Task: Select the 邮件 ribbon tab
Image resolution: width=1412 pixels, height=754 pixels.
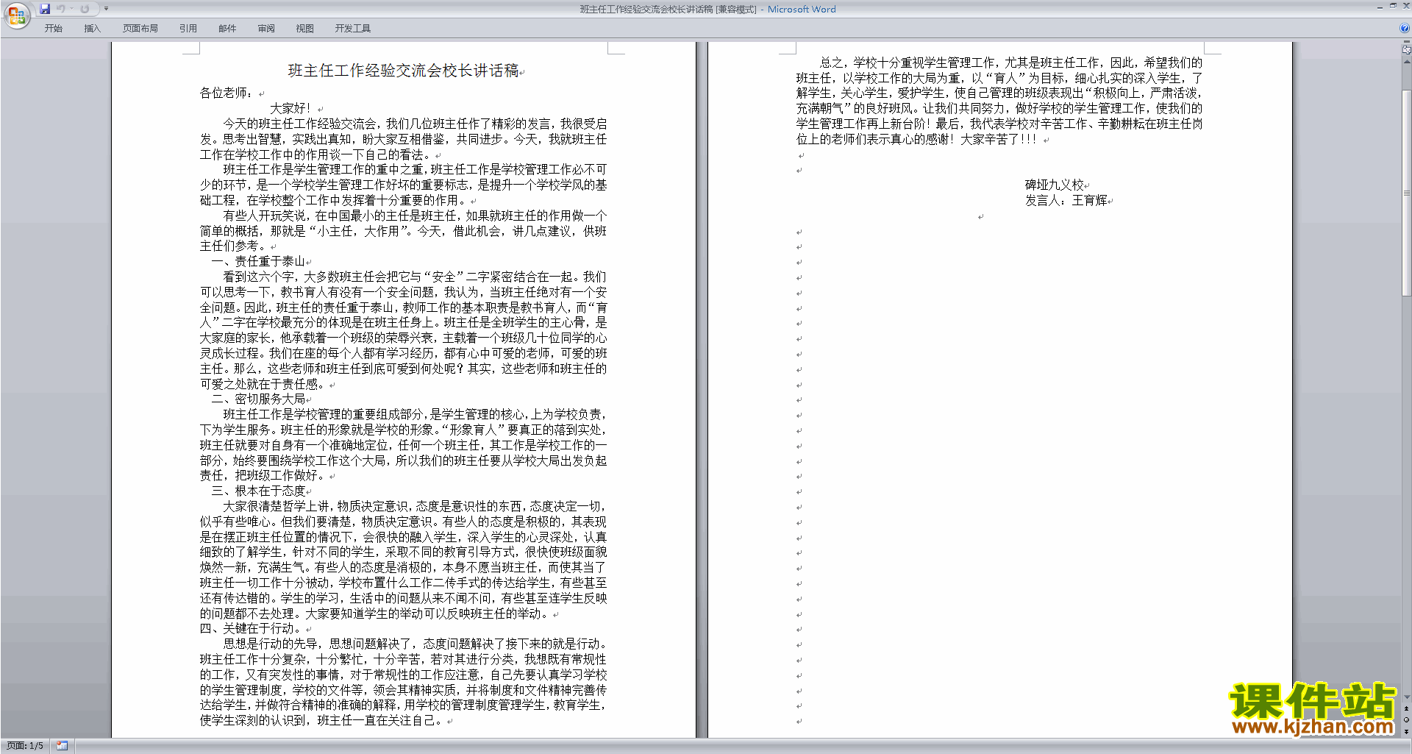Action: point(227,29)
